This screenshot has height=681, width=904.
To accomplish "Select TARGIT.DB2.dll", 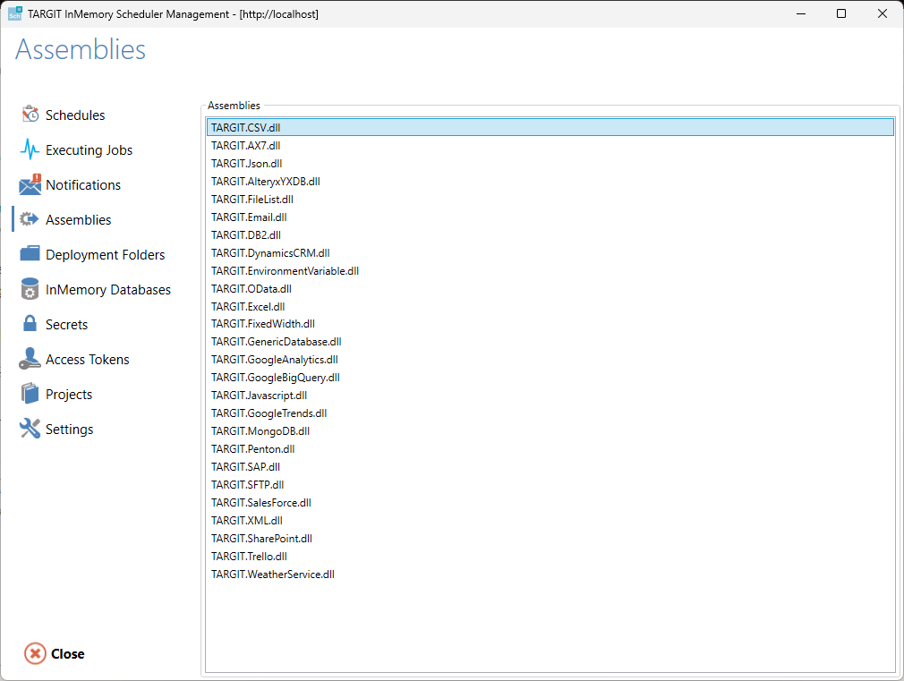I will [x=550, y=234].
